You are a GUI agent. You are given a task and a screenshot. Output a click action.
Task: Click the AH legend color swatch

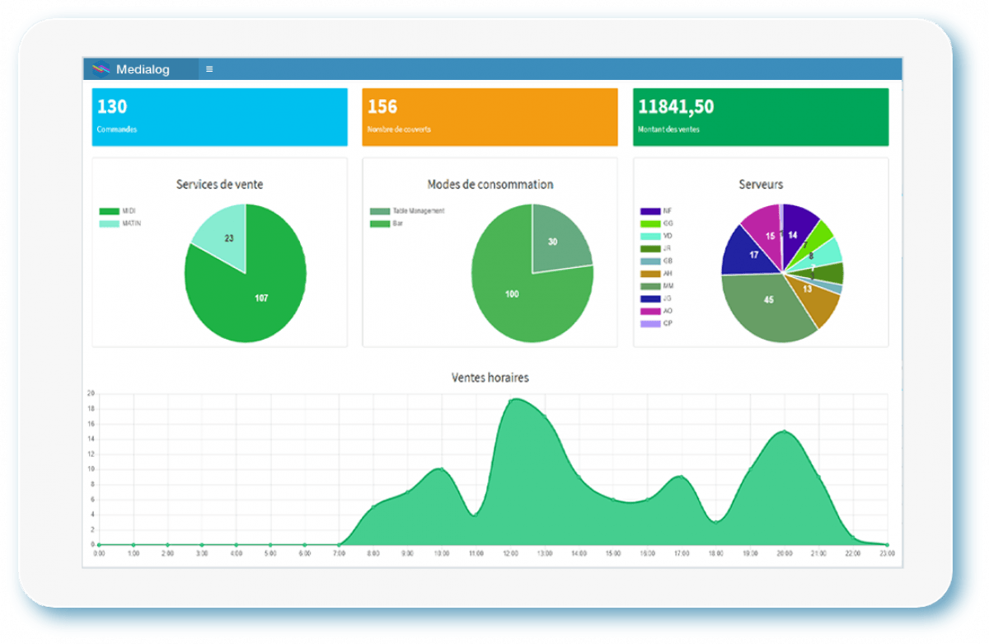point(650,274)
